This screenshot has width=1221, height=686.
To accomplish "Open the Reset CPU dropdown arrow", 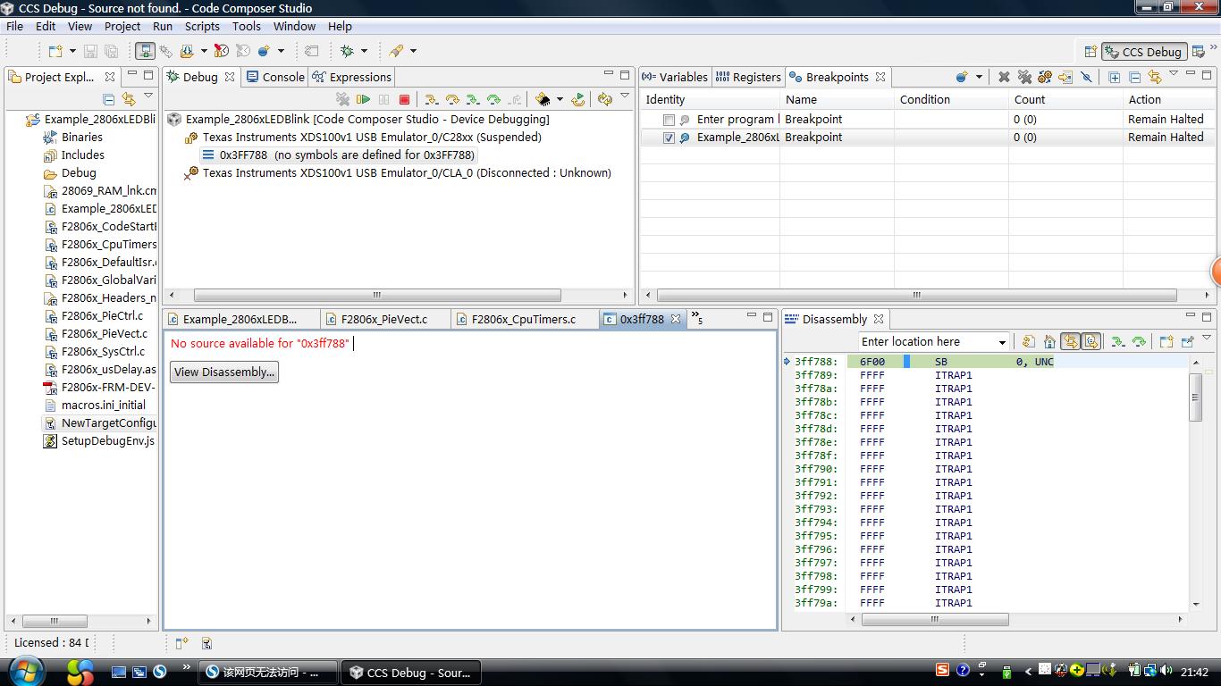I will pos(560,99).
